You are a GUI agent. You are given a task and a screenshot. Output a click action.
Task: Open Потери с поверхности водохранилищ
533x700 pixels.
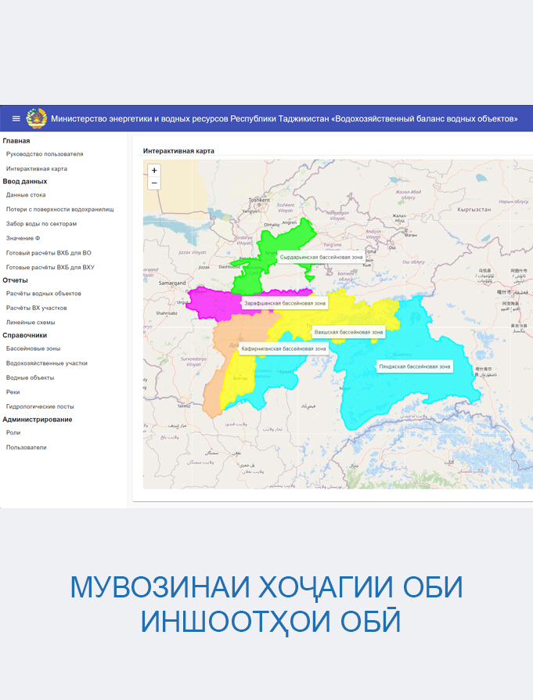tap(59, 209)
